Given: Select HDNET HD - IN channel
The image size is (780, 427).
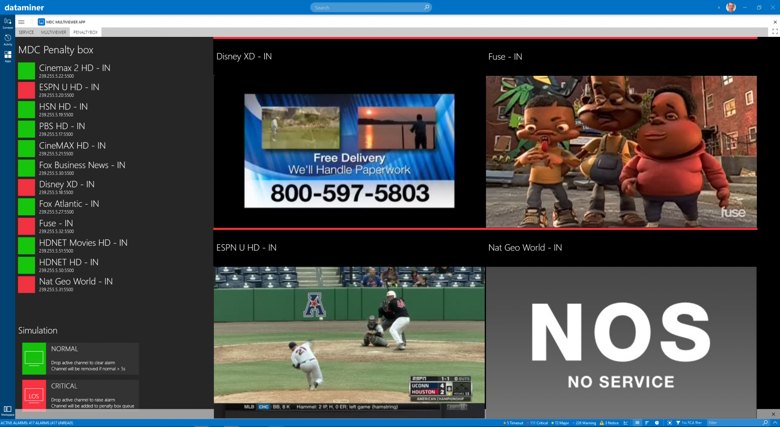Looking at the screenshot, I should point(69,265).
